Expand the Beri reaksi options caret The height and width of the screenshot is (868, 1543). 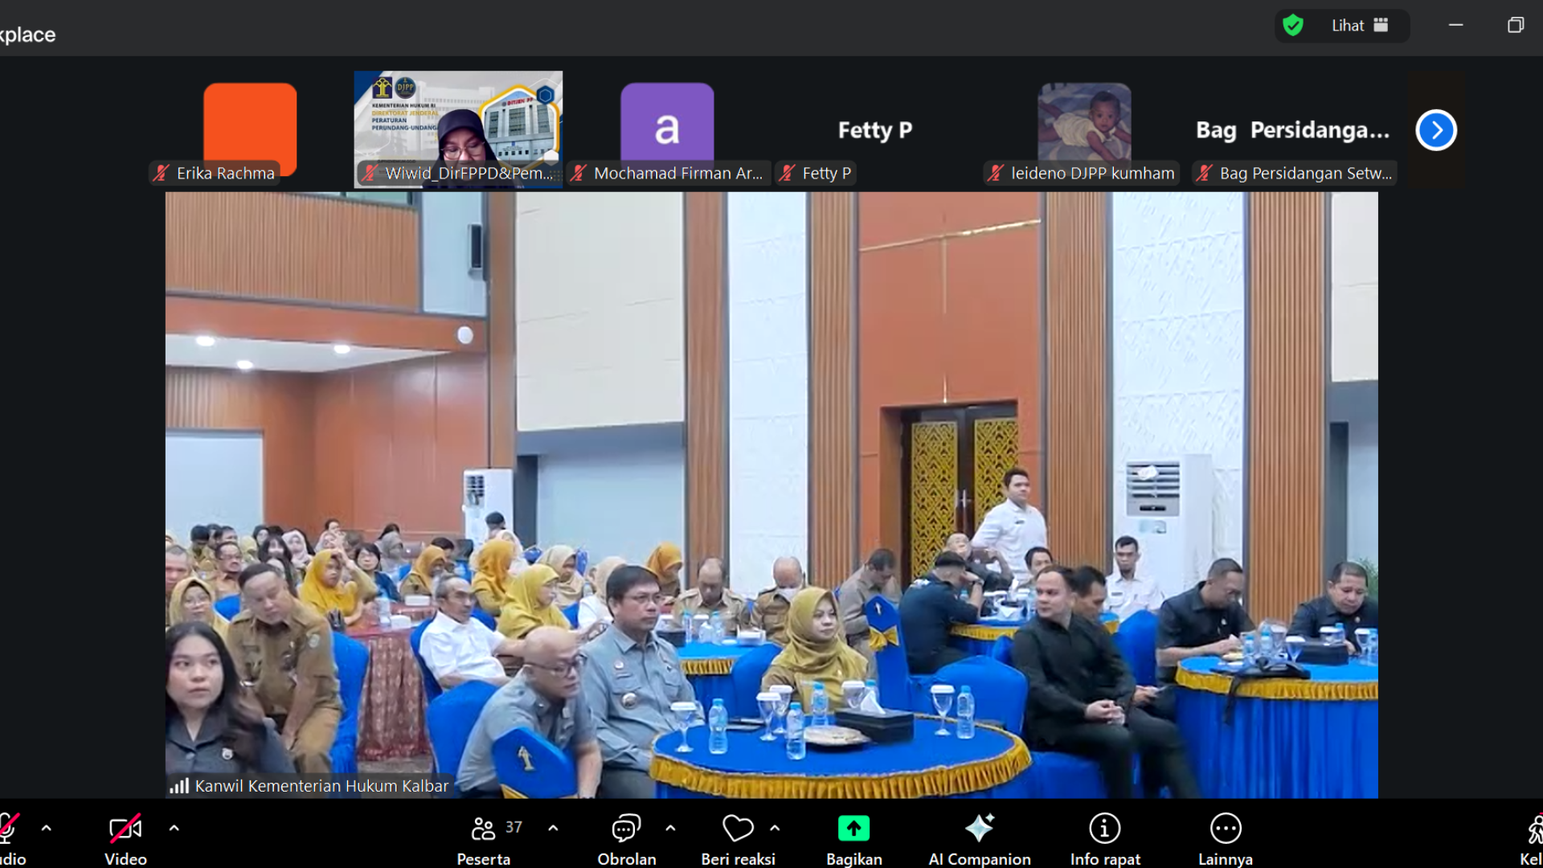coord(775,828)
